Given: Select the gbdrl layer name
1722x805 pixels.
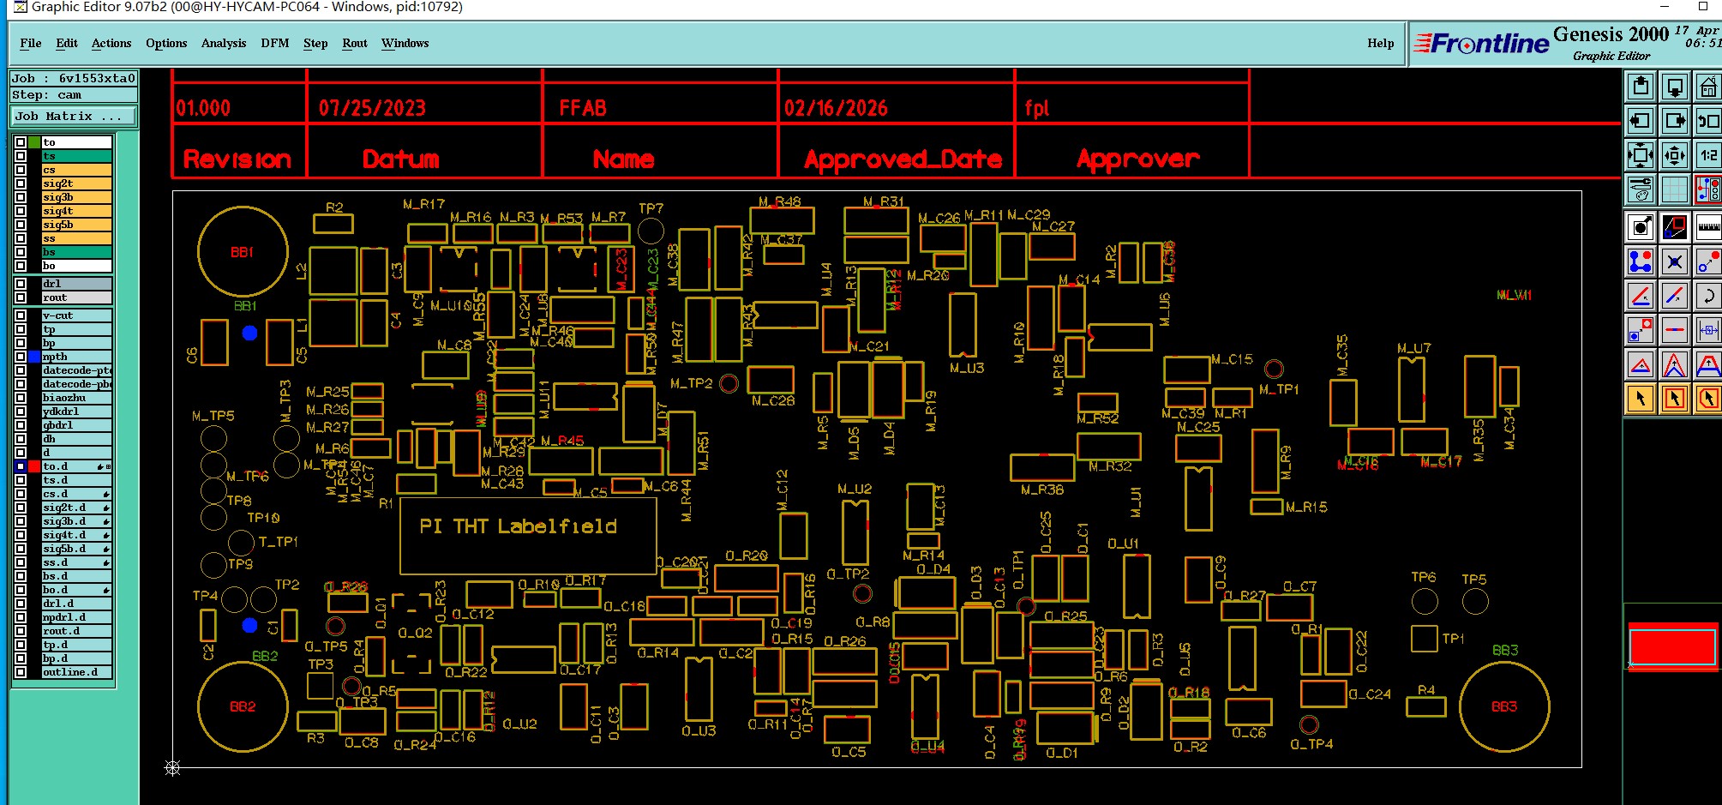Looking at the screenshot, I should tap(77, 425).
